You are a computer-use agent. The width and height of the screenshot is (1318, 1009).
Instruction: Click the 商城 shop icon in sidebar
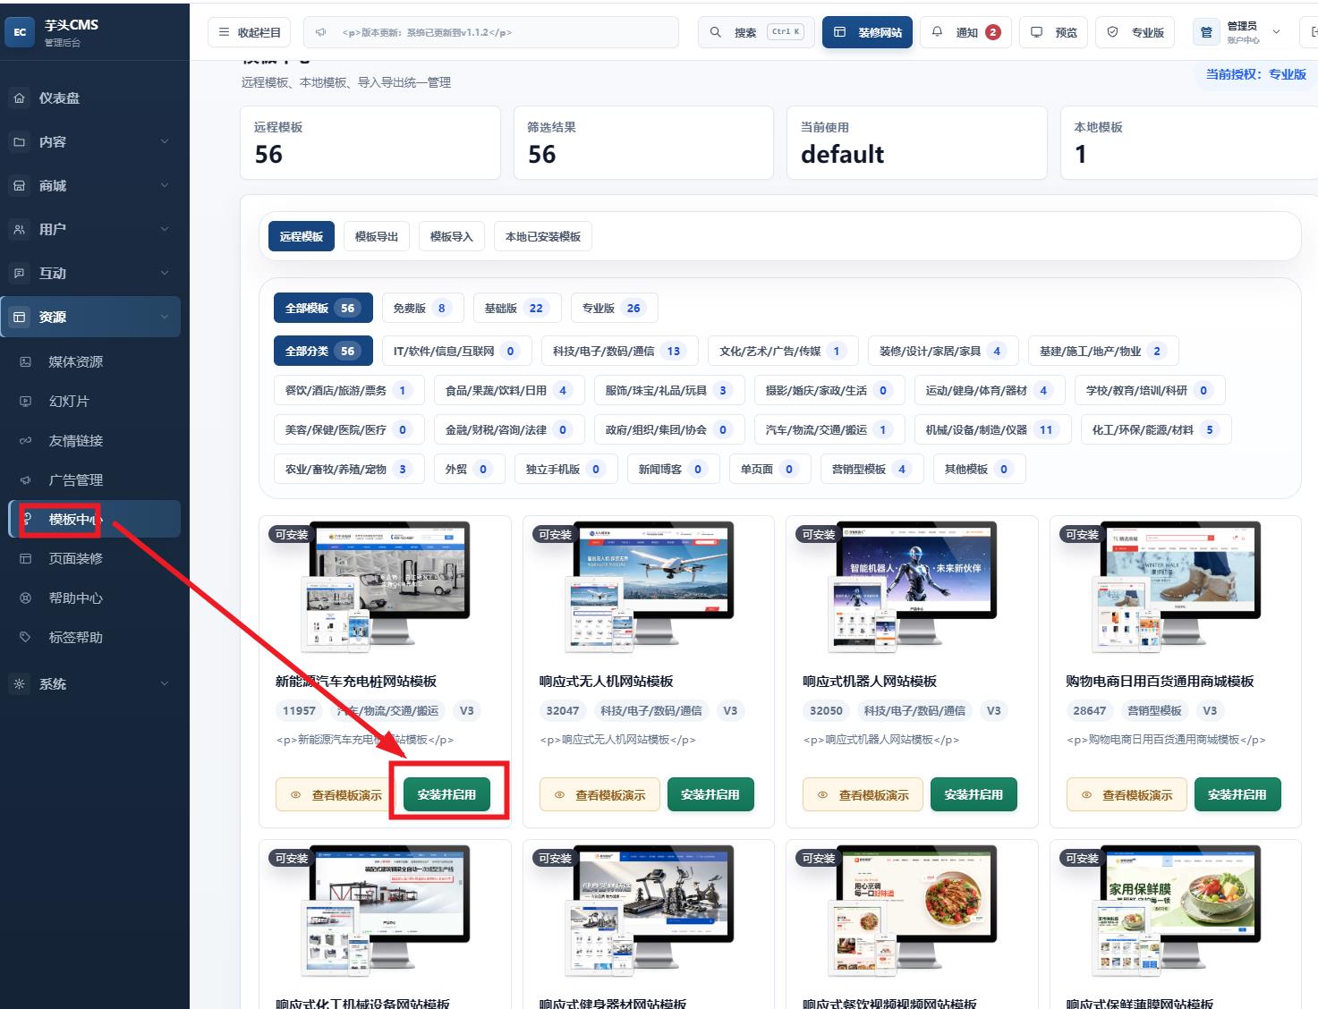coord(20,186)
